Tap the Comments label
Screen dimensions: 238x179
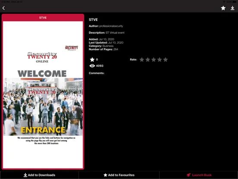point(97,73)
